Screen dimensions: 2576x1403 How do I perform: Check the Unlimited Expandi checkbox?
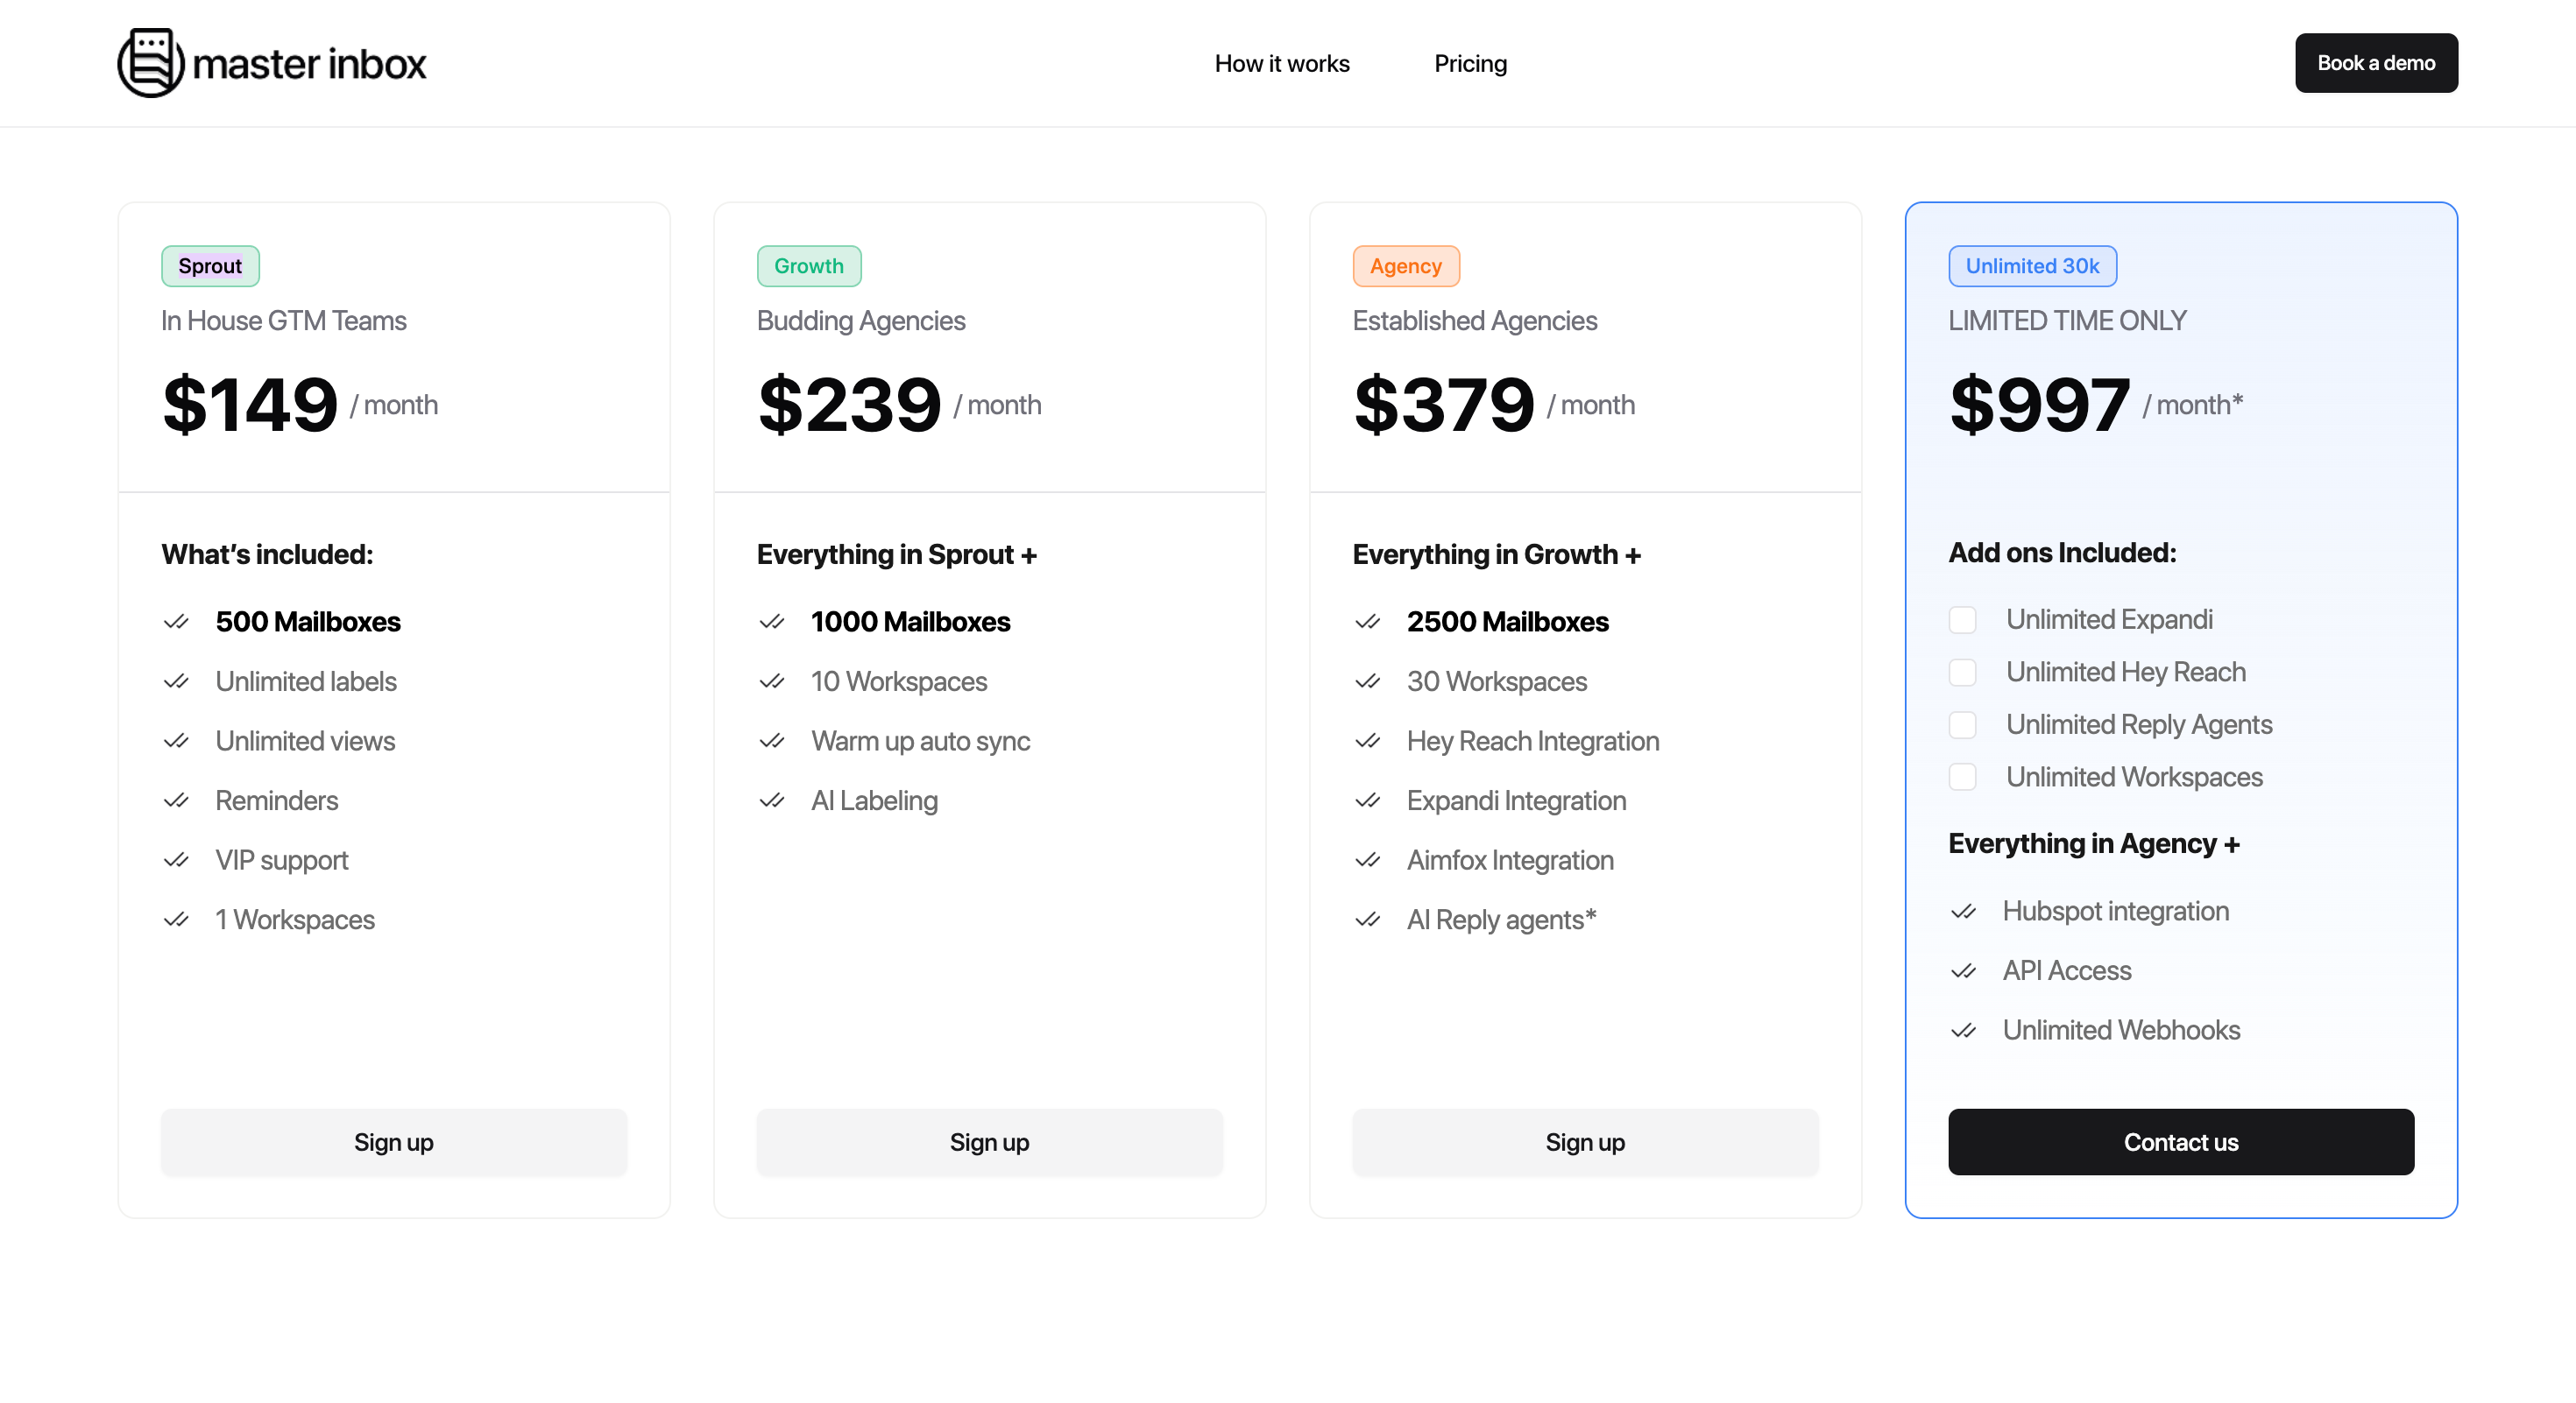tap(1963, 619)
